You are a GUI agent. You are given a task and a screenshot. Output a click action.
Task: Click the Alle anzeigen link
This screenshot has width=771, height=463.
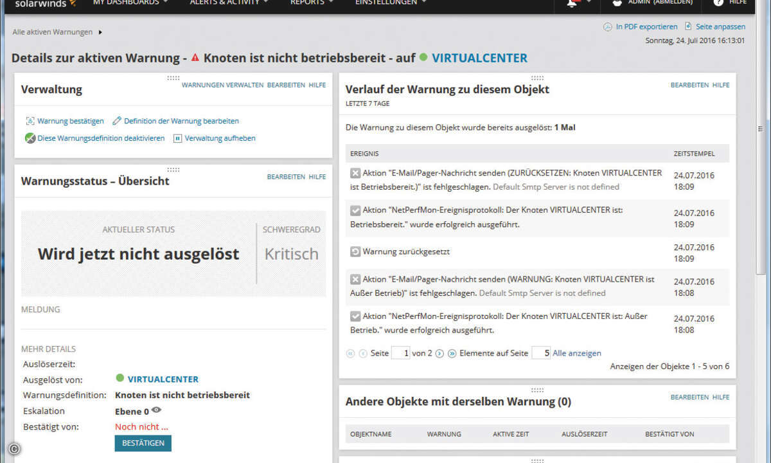click(x=577, y=353)
